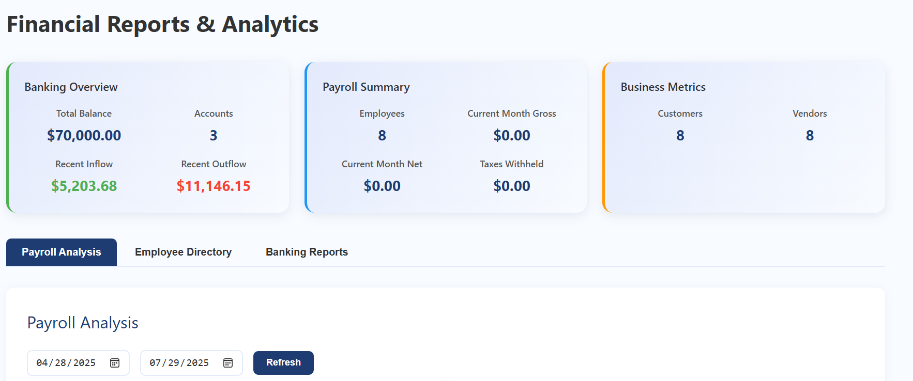Click the Employees count 8
Screen dimensions: 913x381
pyautogui.click(x=382, y=135)
